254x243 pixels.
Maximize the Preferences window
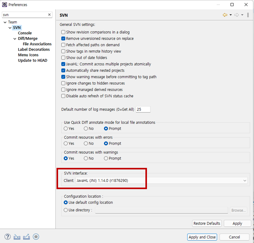point(232,4)
